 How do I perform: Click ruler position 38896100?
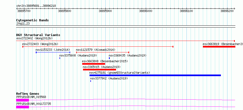(186, 11)
